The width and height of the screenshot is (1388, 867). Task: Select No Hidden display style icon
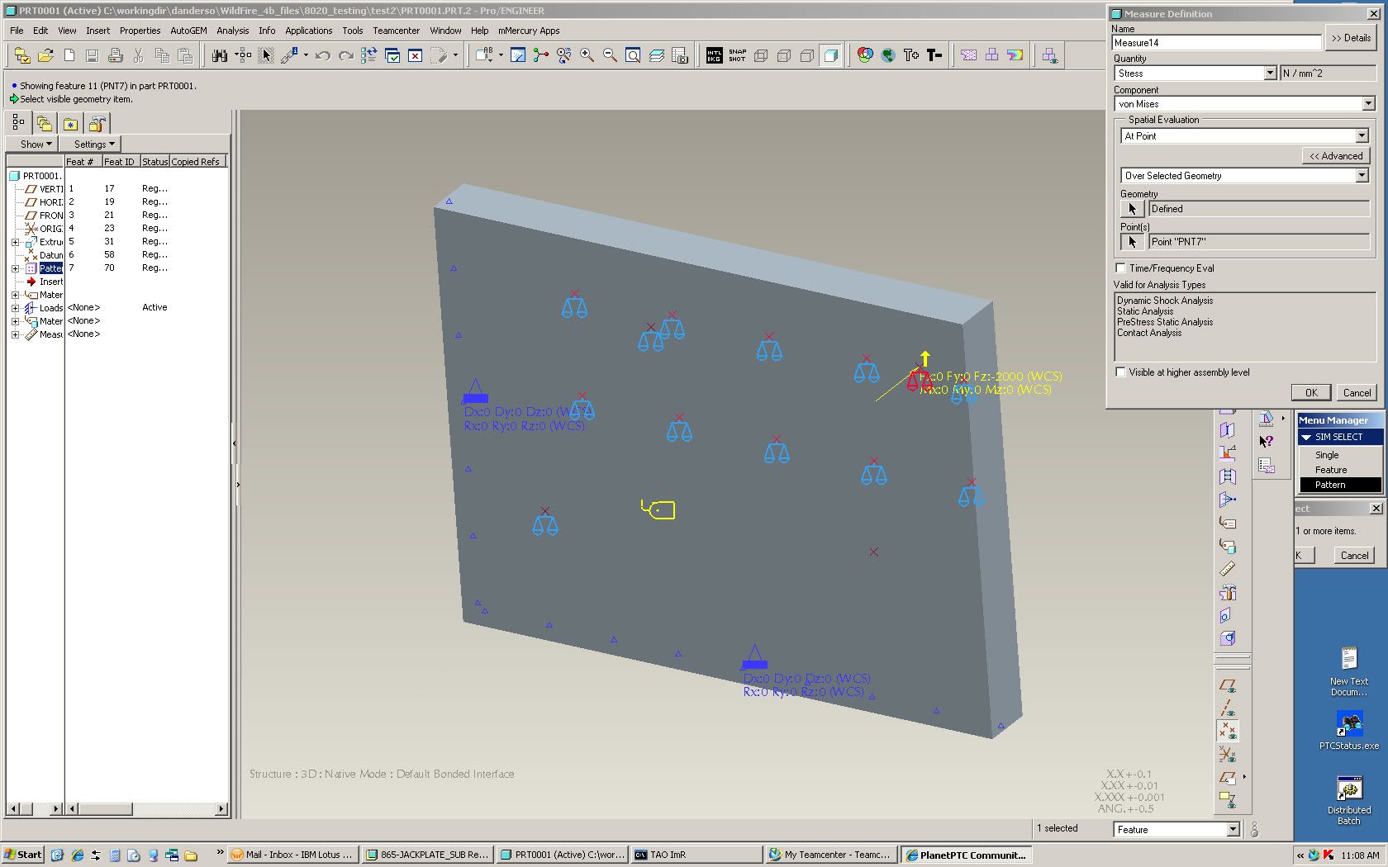[807, 55]
